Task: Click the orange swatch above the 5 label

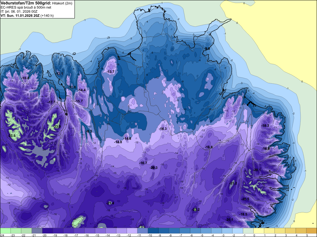Action: pos(311,231)
